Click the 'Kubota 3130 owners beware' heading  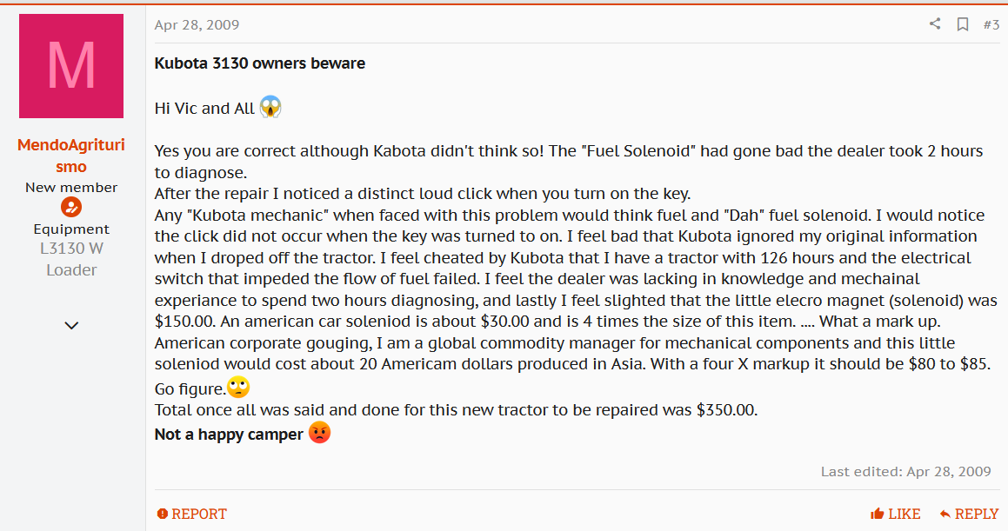260,63
